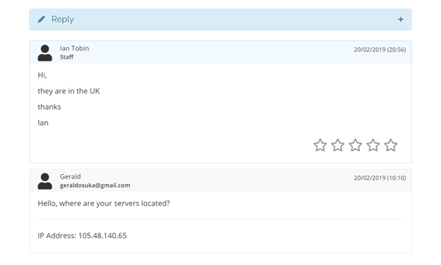Rate Ian's reply with one star
The width and height of the screenshot is (441, 265).
coord(320,145)
